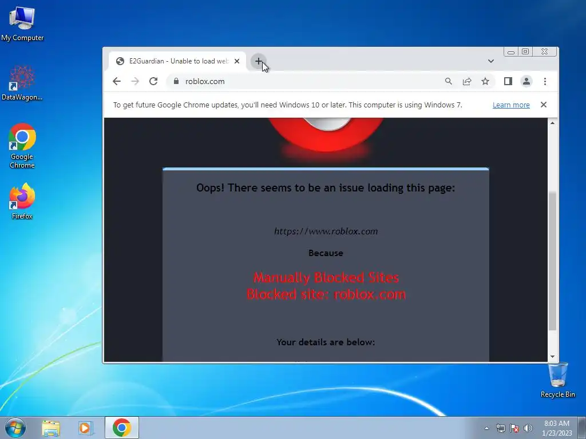Open the Chrome profile avatar
The height and width of the screenshot is (439, 586).
[526, 81]
